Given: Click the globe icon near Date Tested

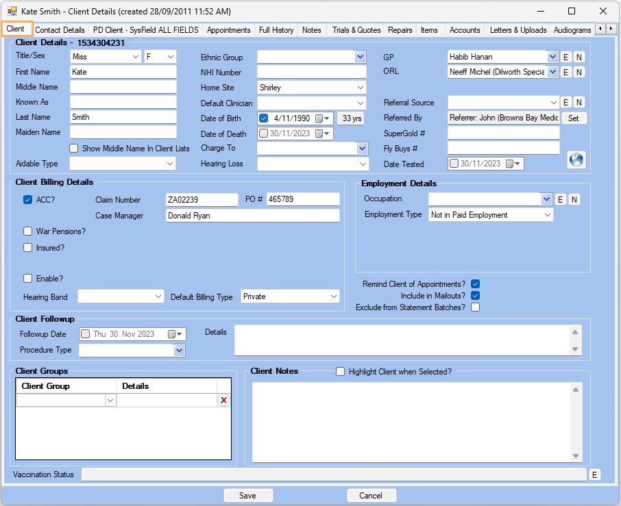Looking at the screenshot, I should tap(576, 160).
